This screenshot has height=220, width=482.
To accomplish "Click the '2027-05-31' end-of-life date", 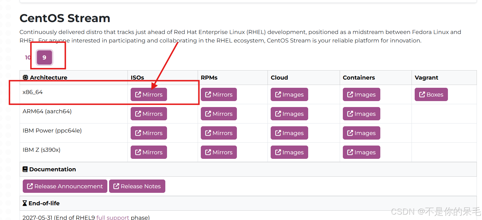I will [x=37, y=217].
